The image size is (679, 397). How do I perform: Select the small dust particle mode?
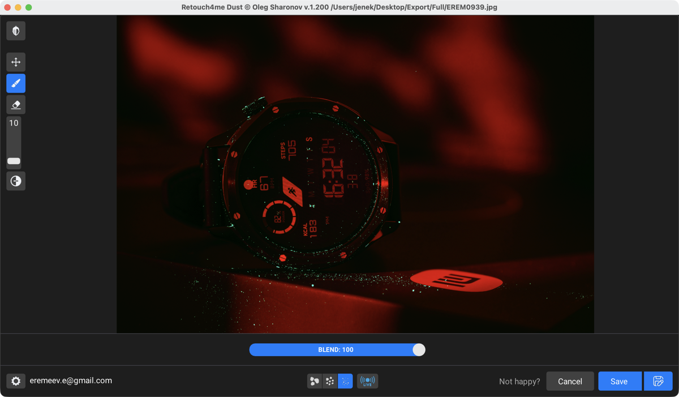345,381
